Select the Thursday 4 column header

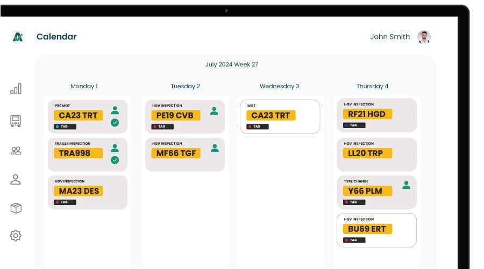(372, 86)
